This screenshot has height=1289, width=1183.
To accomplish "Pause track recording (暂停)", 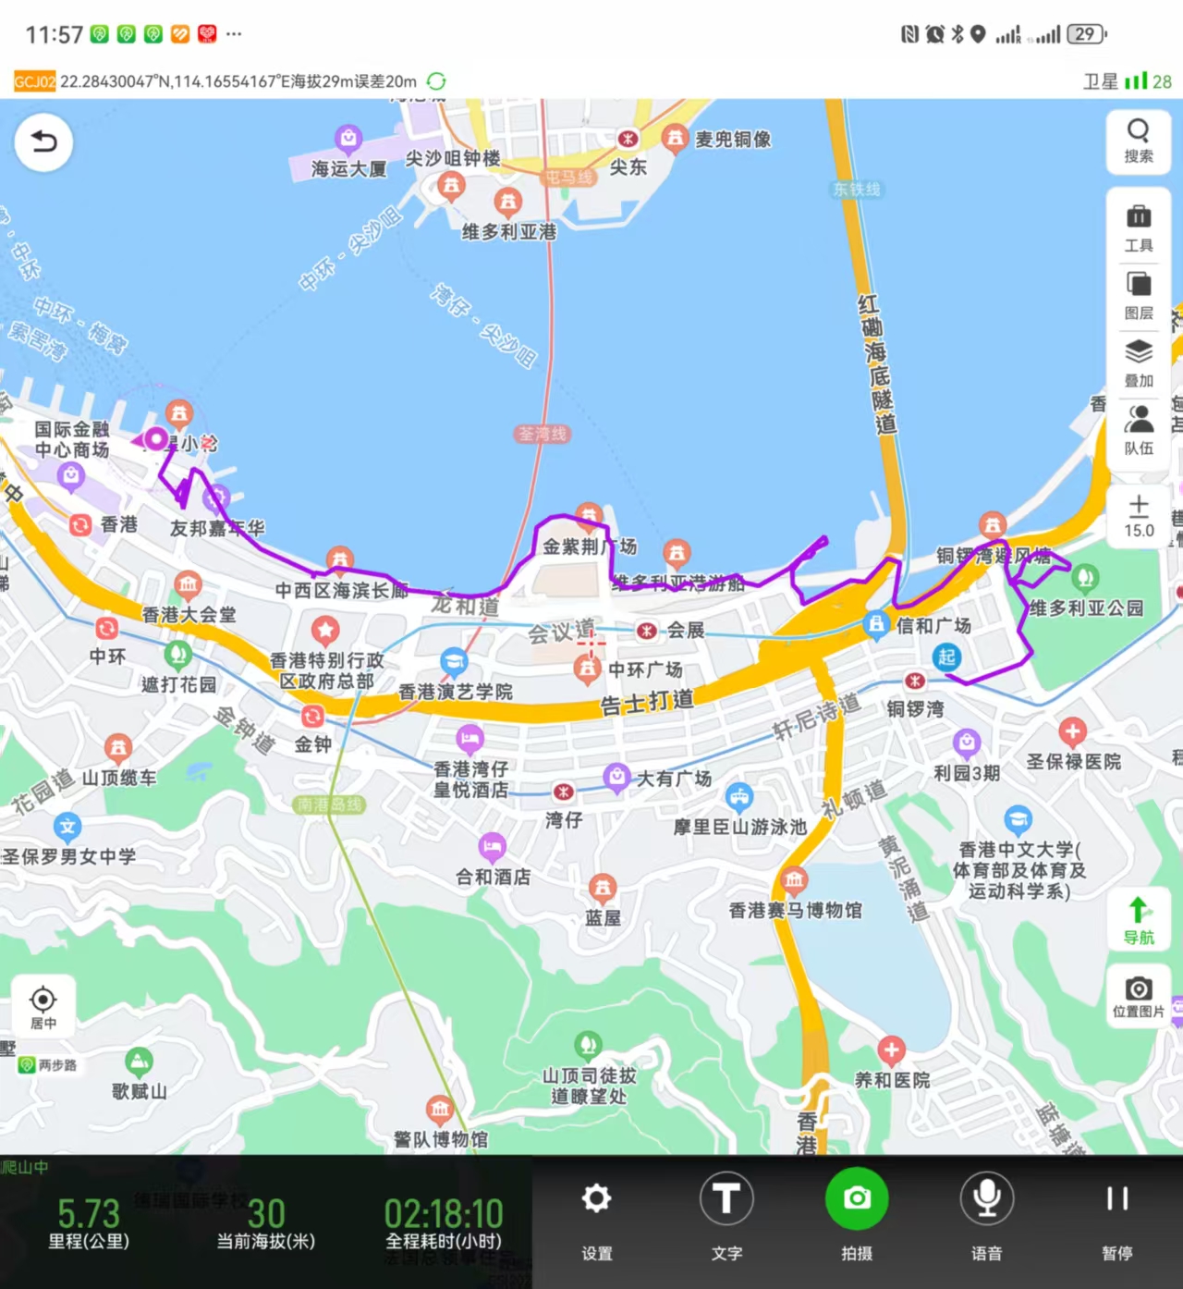I will pyautogui.click(x=1116, y=1213).
